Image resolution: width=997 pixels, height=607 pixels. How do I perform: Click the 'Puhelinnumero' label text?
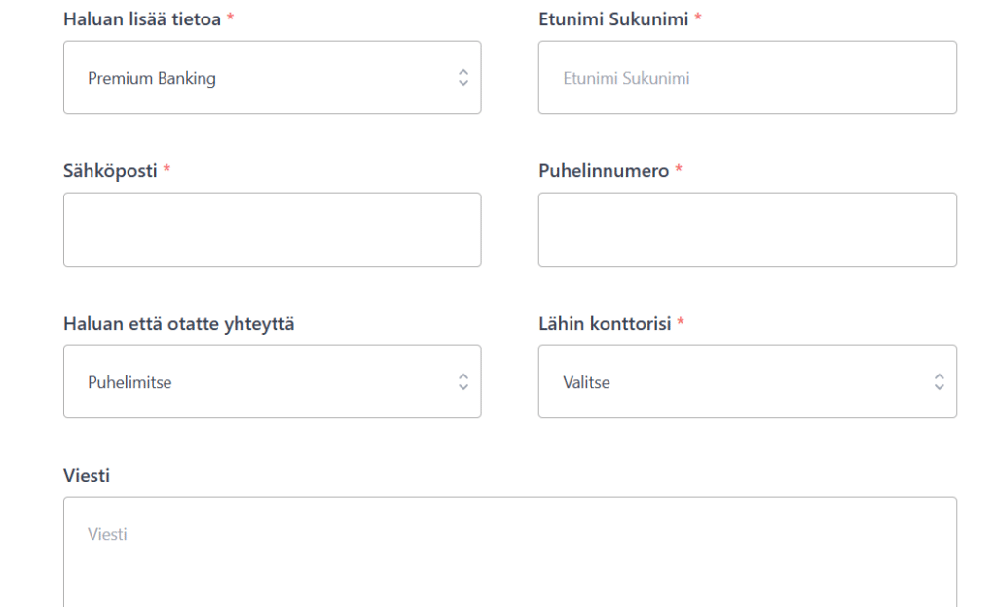tap(604, 171)
